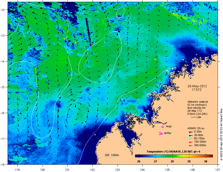Click the cyan 80-150m legend arrow
This screenshot has height=172, width=223.
191,139
